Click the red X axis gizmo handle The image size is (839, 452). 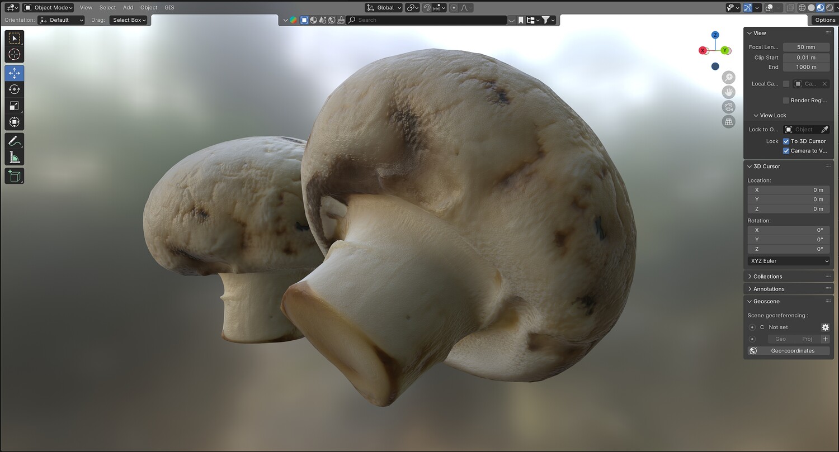coord(703,50)
